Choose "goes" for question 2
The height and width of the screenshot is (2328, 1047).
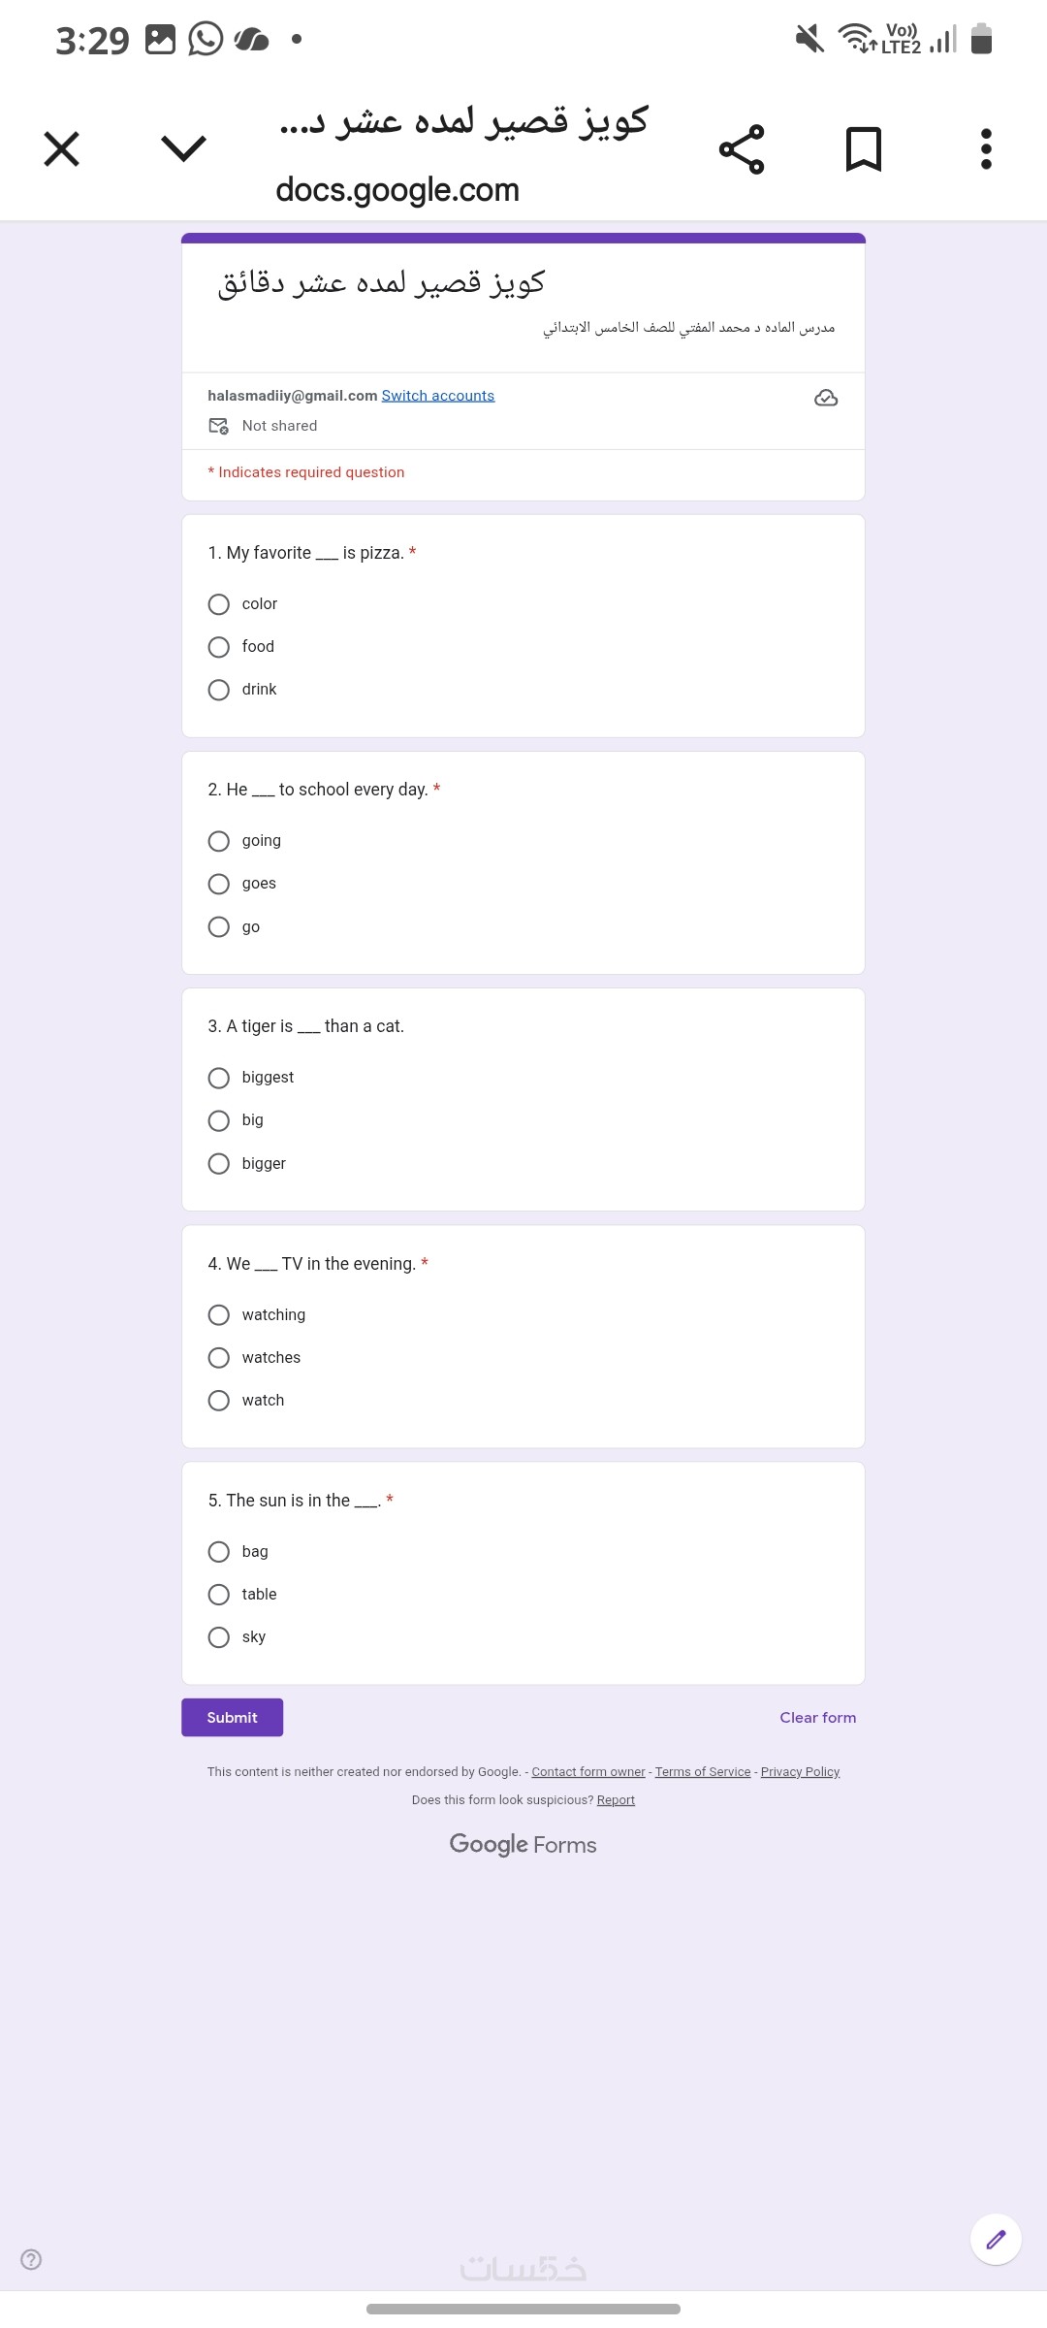(219, 884)
